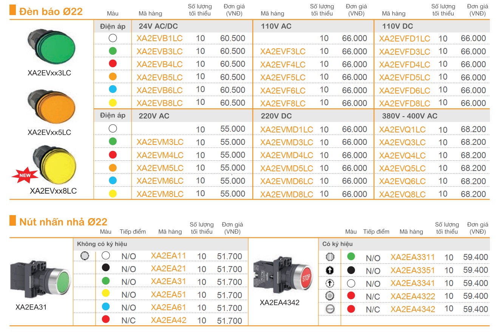Click the "220V DC" voltage header
The image size is (499, 334).
pyautogui.click(x=277, y=116)
